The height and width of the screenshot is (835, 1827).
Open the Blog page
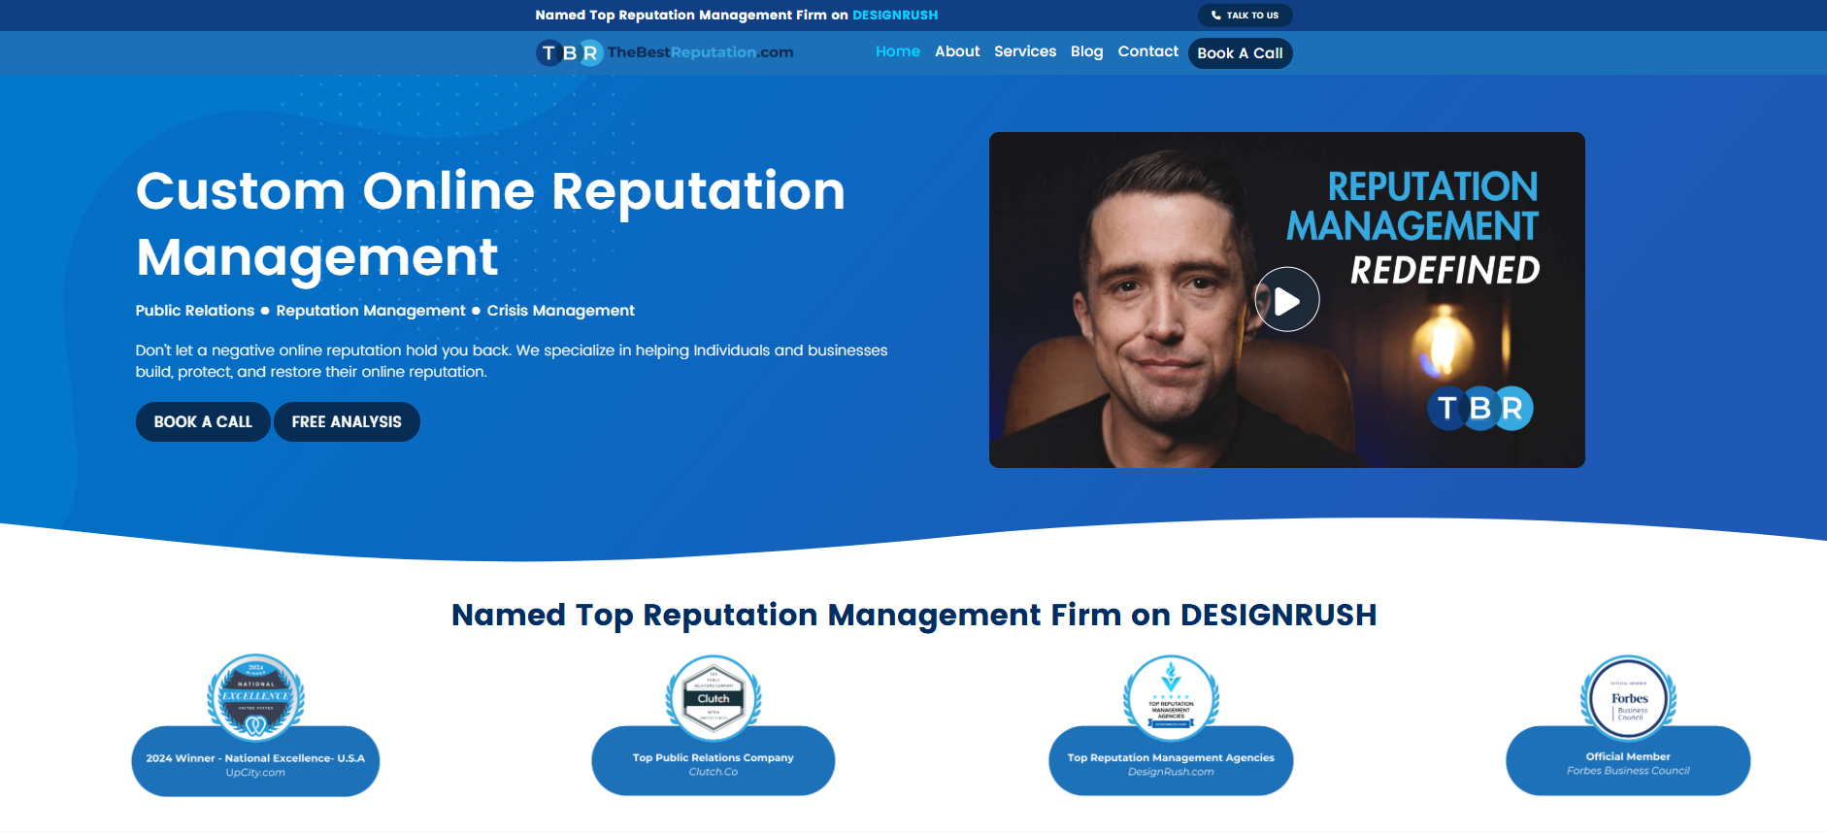pyautogui.click(x=1087, y=51)
